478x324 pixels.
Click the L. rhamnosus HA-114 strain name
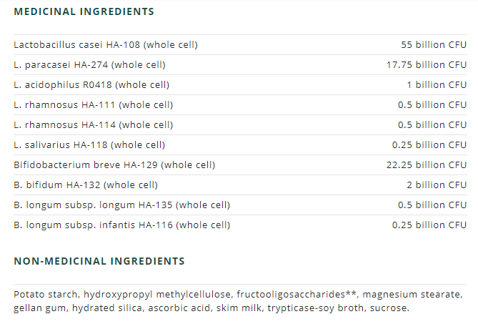tap(93, 125)
